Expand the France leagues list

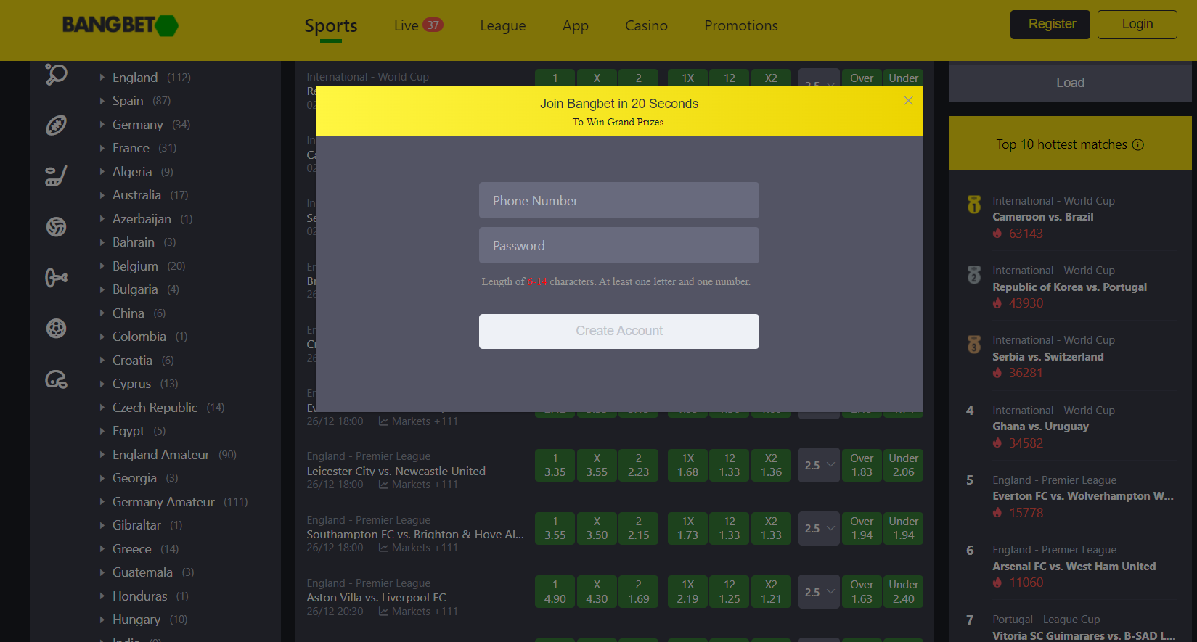[x=102, y=148]
